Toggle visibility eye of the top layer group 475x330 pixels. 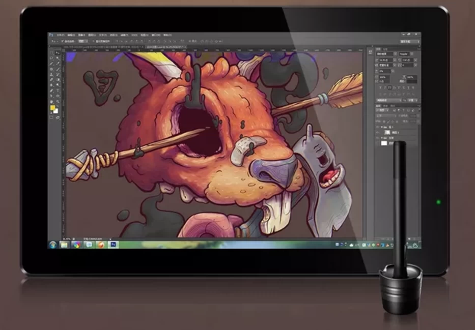click(377, 128)
